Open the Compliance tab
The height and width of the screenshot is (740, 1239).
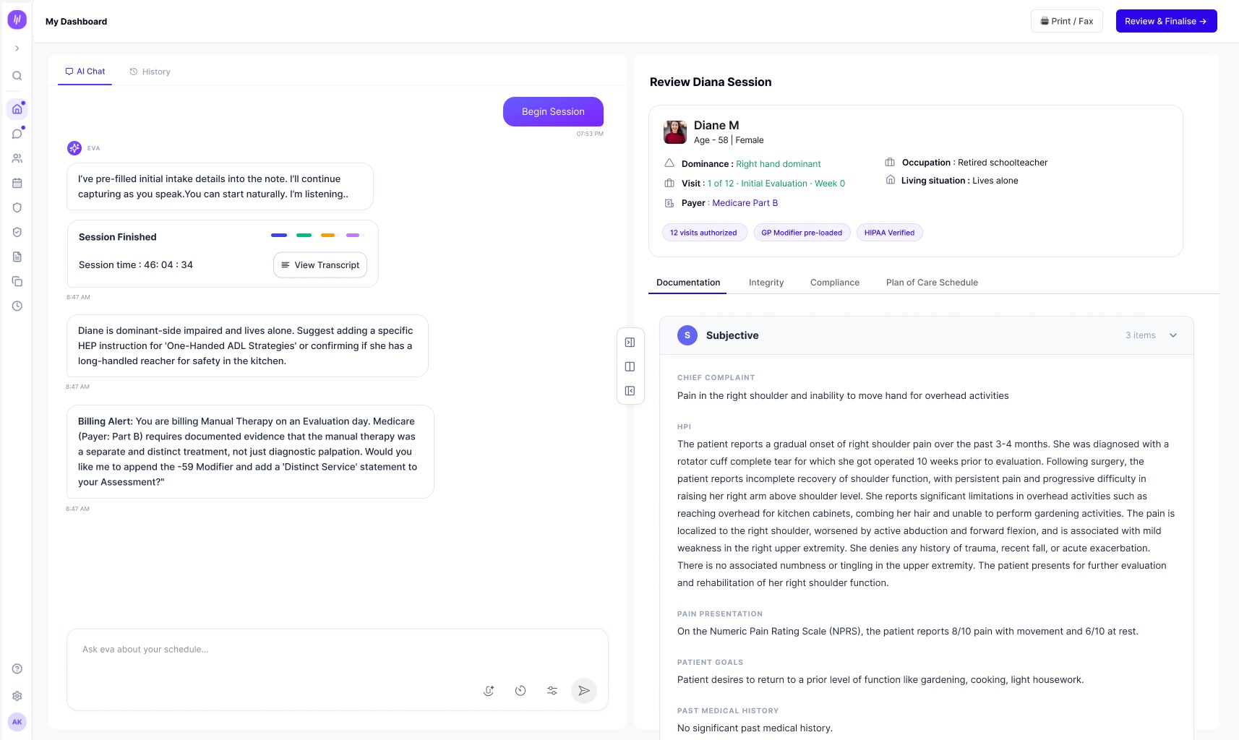point(835,283)
